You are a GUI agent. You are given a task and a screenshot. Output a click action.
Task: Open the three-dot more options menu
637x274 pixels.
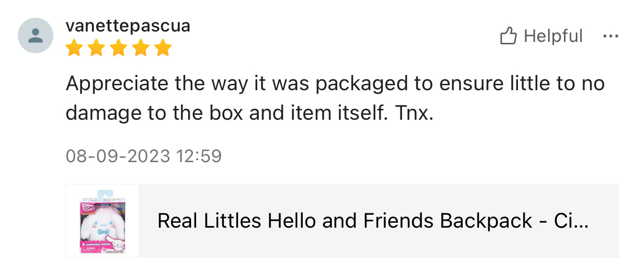click(x=611, y=36)
